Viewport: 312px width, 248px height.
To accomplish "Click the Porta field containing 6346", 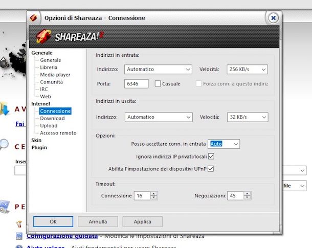I will pyautogui.click(x=136, y=84).
